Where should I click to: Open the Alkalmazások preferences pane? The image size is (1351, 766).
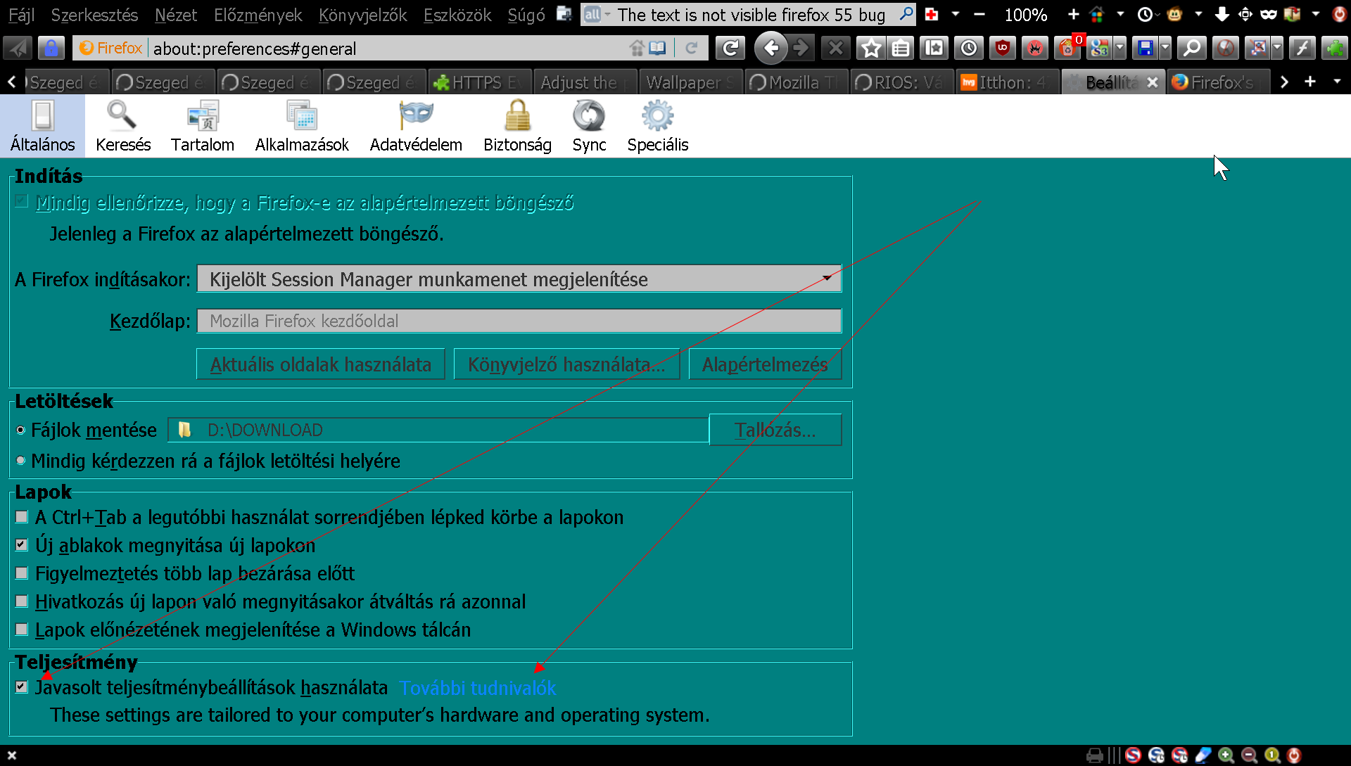pyautogui.click(x=302, y=127)
